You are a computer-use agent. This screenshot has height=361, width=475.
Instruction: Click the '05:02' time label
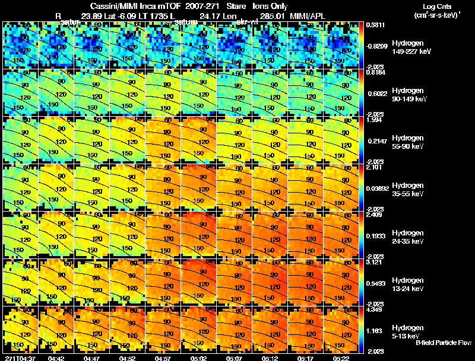point(198,358)
